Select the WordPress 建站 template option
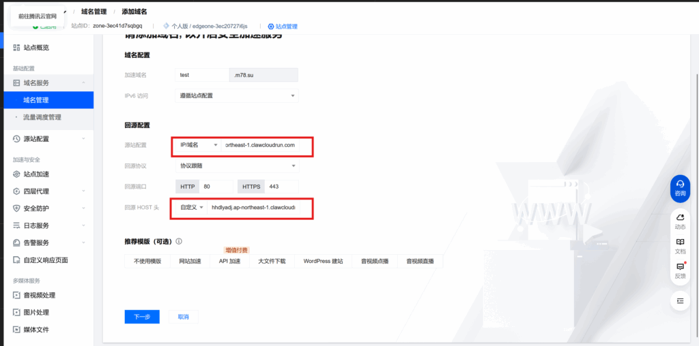The image size is (699, 346). (x=324, y=261)
